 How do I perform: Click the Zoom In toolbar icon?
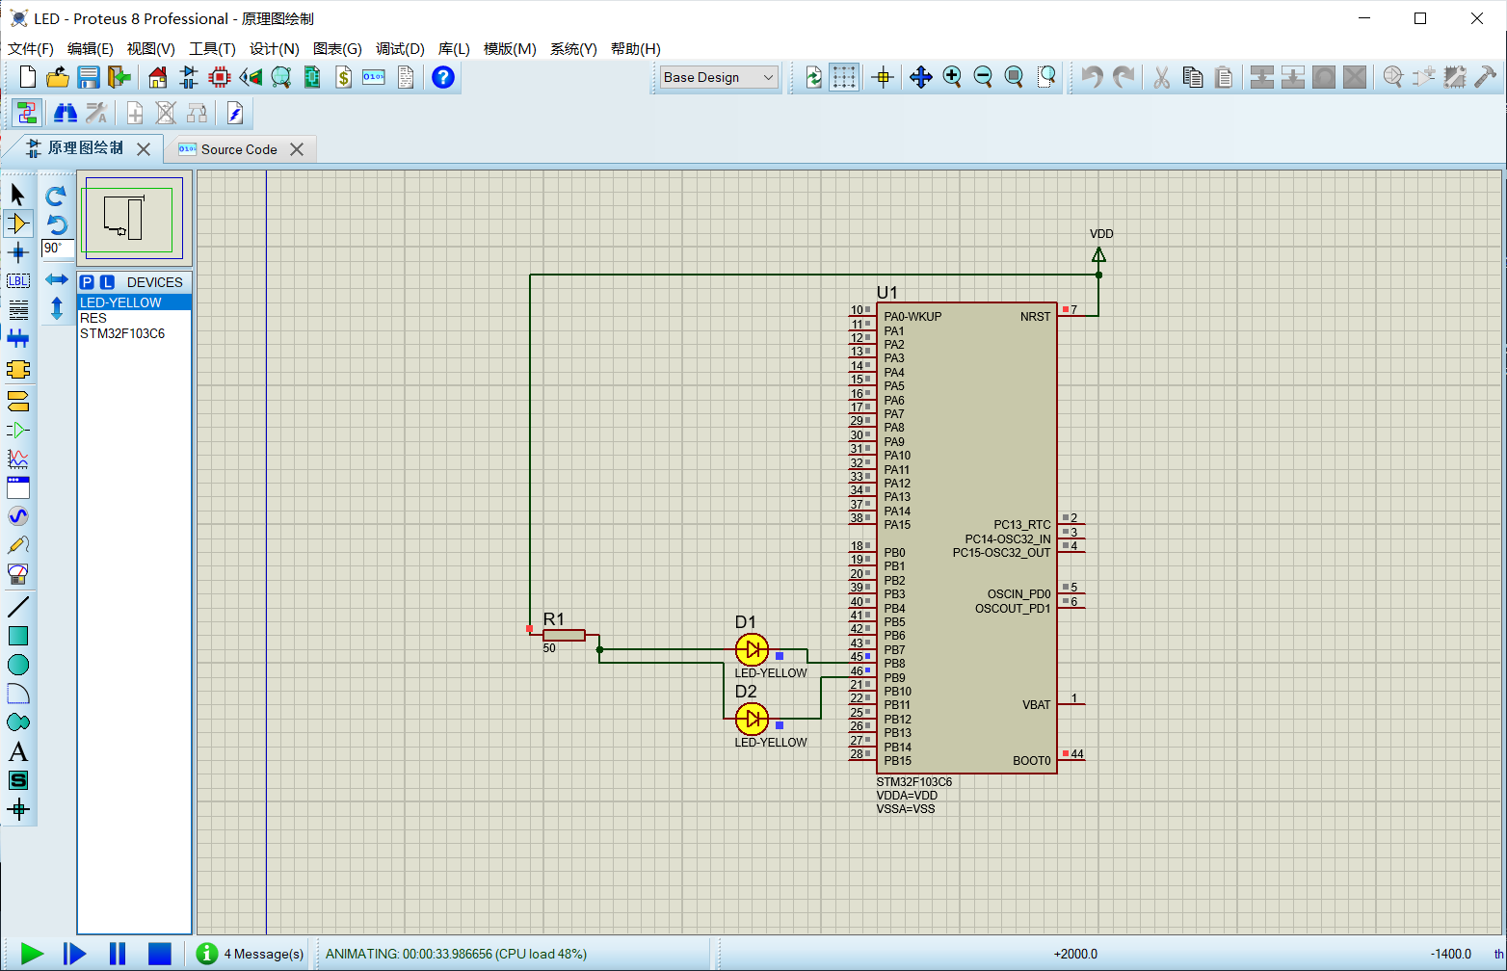click(953, 77)
